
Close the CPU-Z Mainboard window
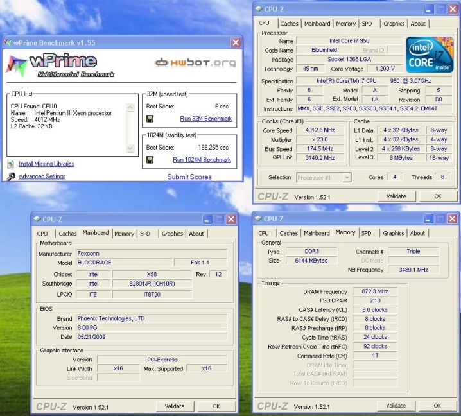point(231,220)
